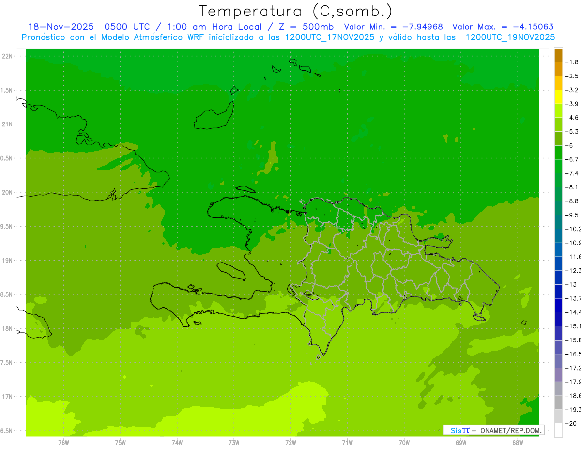Viewport: 581px width, 449px height.
Task: Click the "69W" longitude axis label
Action: click(x=461, y=443)
